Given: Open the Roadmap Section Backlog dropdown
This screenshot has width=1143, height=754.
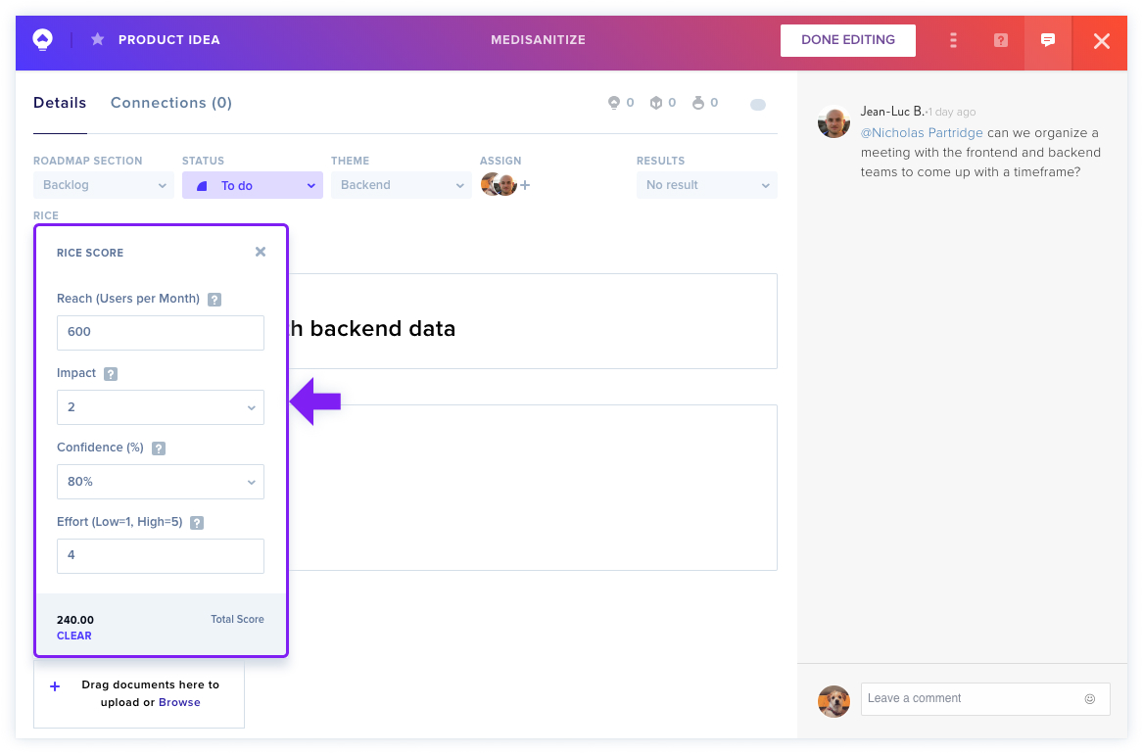Looking at the screenshot, I should tap(104, 185).
